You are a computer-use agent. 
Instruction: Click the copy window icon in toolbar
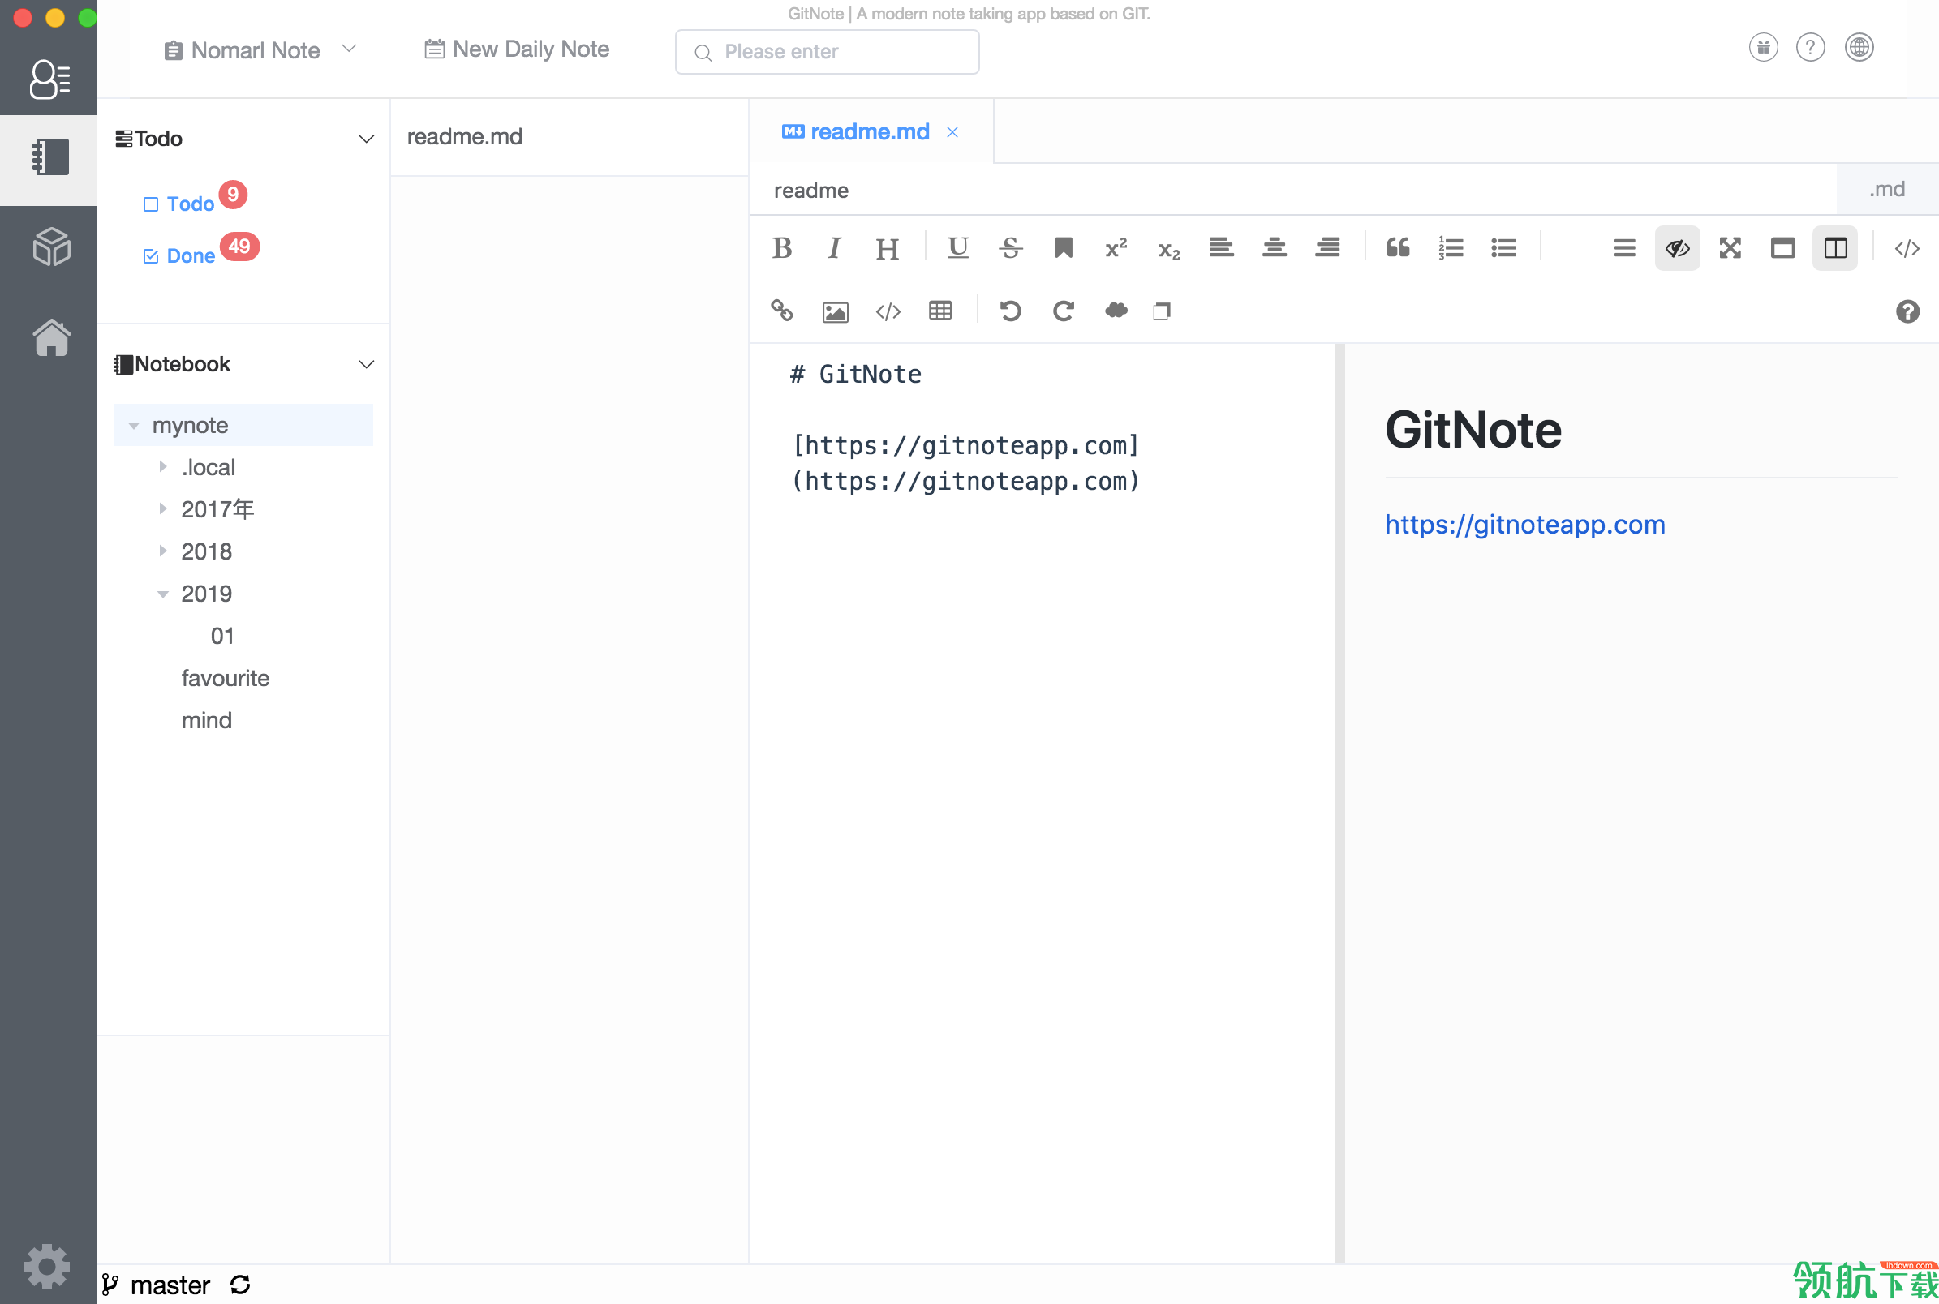[1161, 311]
